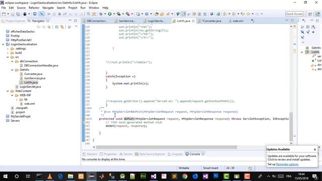Click Hide Non-Public Members green dot icon

[x=313, y=32]
